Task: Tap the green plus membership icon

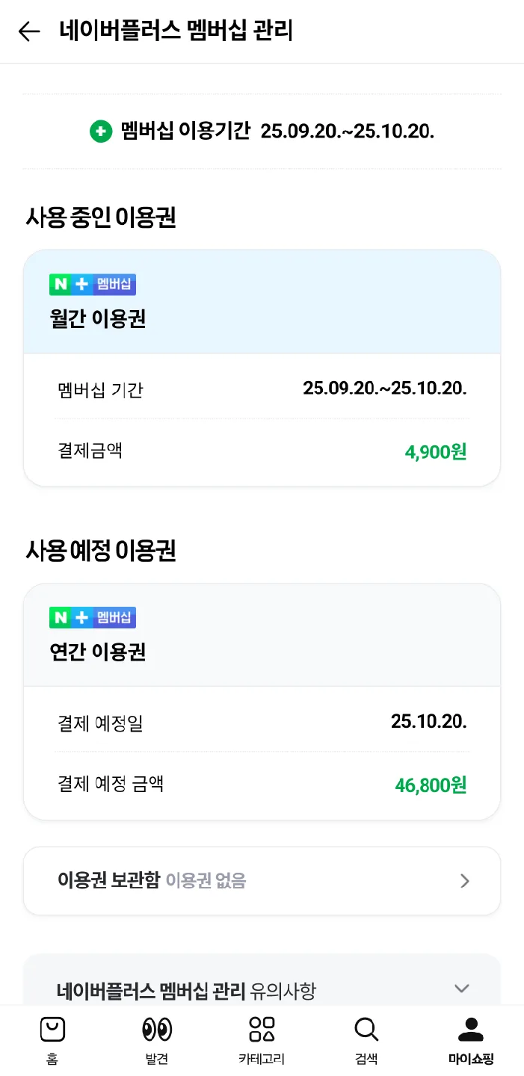Action: pos(101,132)
